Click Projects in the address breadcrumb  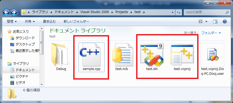click(x=122, y=12)
